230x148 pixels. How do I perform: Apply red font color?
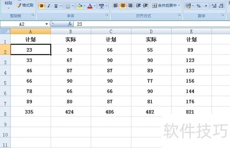[x=90, y=6]
